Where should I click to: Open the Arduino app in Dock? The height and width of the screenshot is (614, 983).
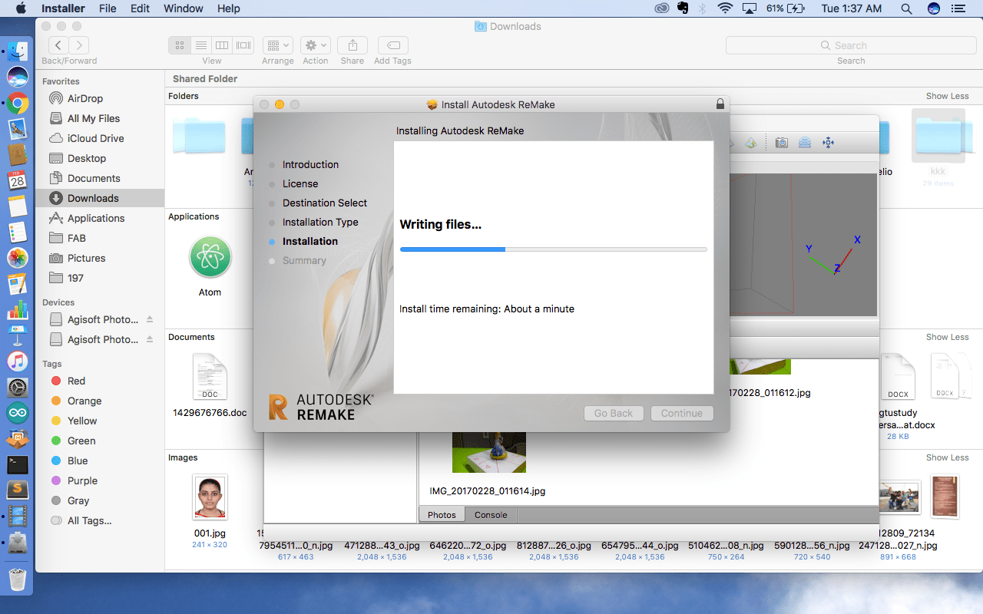17,414
